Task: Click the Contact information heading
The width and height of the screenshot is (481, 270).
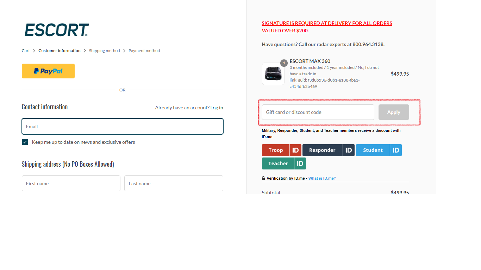Action: [45, 107]
